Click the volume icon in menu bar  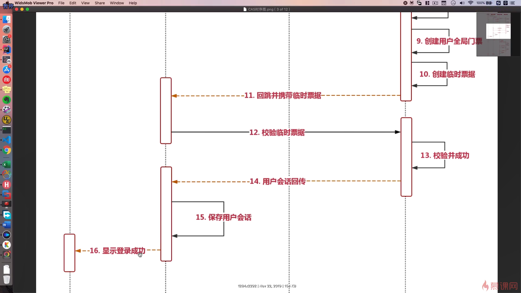pyautogui.click(x=462, y=3)
